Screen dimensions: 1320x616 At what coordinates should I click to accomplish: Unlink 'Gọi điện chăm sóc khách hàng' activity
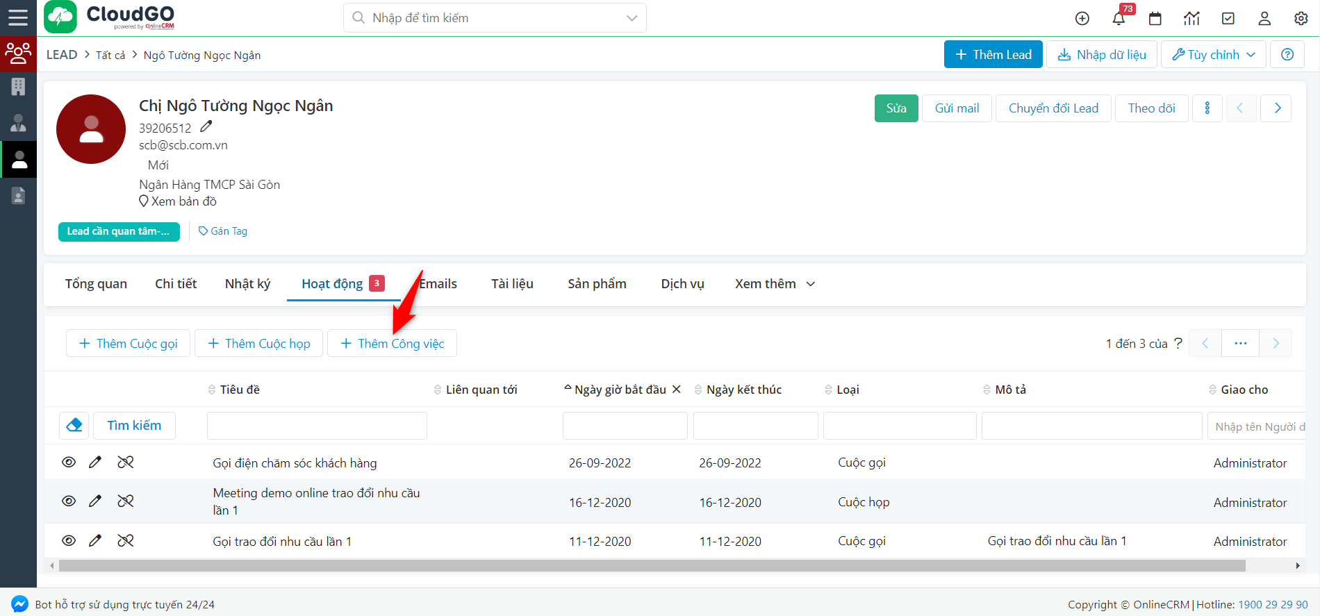pyautogui.click(x=126, y=463)
